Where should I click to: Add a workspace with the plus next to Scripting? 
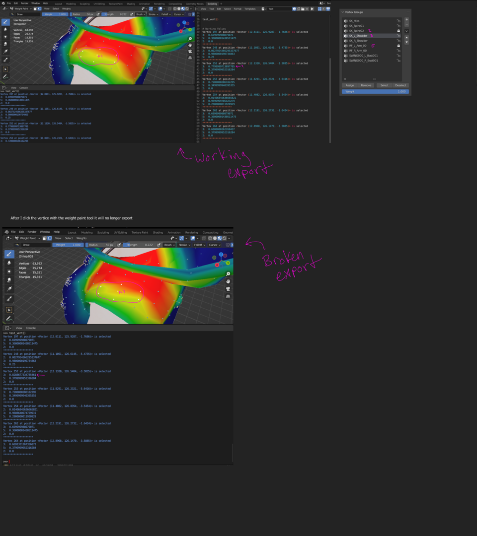tap(221, 4)
